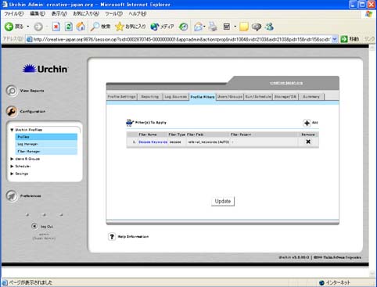
Task: Click the IE Back arrow button
Action: (9, 27)
